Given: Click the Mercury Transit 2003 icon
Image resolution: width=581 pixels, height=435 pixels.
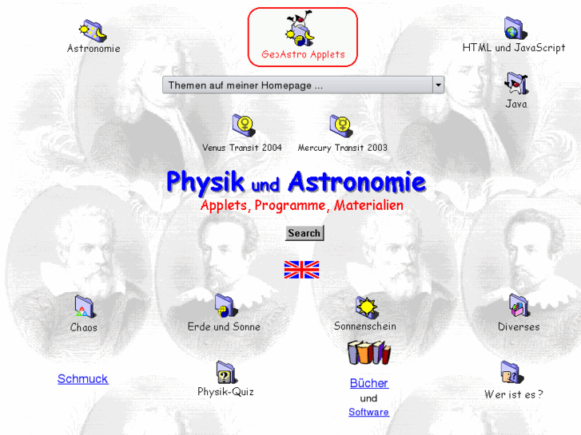Looking at the screenshot, I should [341, 125].
